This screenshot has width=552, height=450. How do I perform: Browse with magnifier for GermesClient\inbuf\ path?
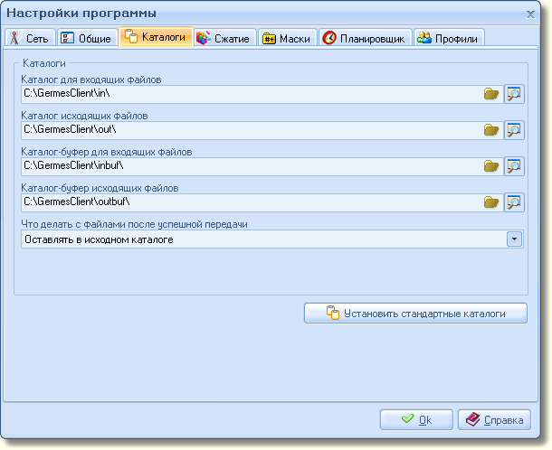coord(514,166)
